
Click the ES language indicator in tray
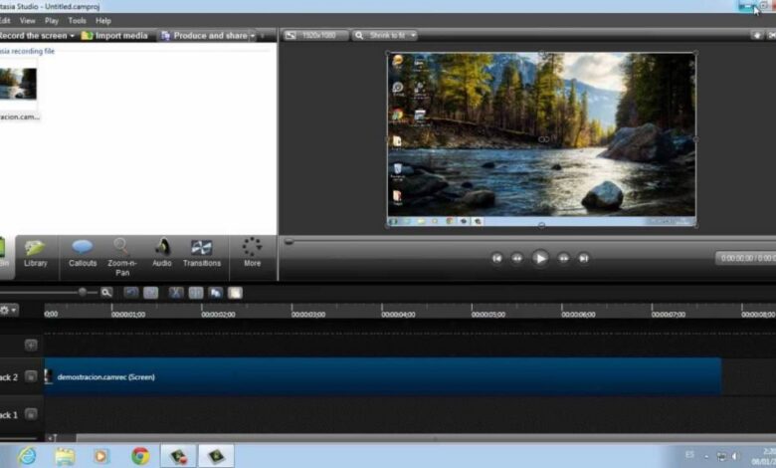click(x=689, y=454)
